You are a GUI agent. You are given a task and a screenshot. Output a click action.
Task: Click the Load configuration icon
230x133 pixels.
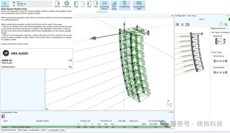(96, 4)
